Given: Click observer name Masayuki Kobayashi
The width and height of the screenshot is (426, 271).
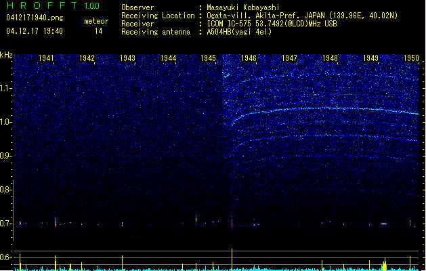Looking at the screenshot, I should [243, 7].
